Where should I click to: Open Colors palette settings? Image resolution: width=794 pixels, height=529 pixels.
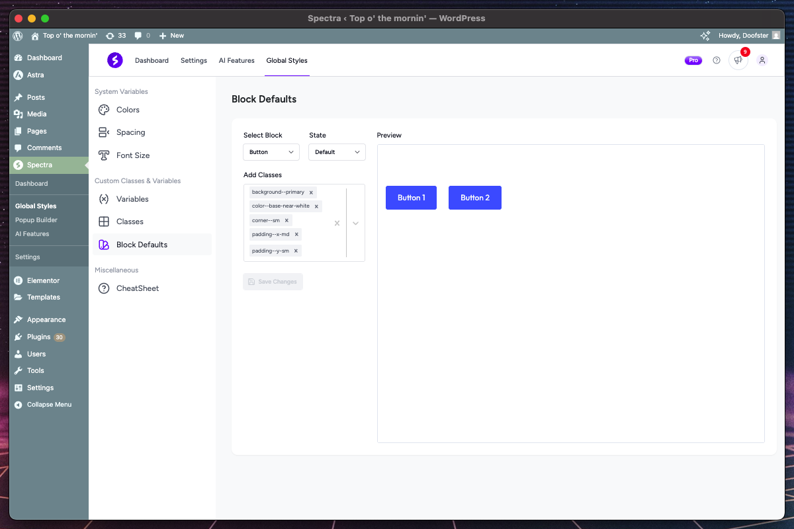coord(128,110)
